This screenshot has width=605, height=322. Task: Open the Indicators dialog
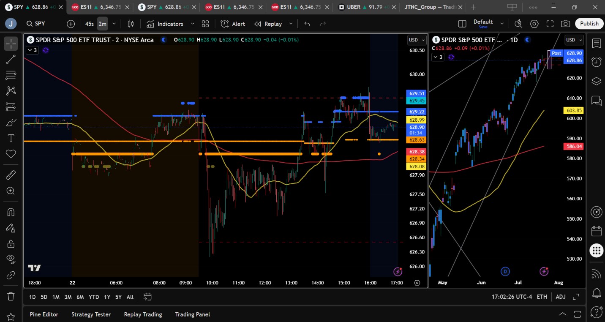[165, 24]
